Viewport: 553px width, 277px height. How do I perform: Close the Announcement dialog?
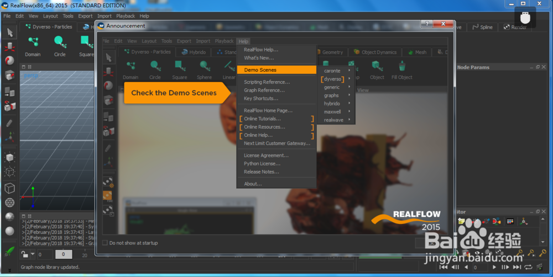tap(443, 24)
